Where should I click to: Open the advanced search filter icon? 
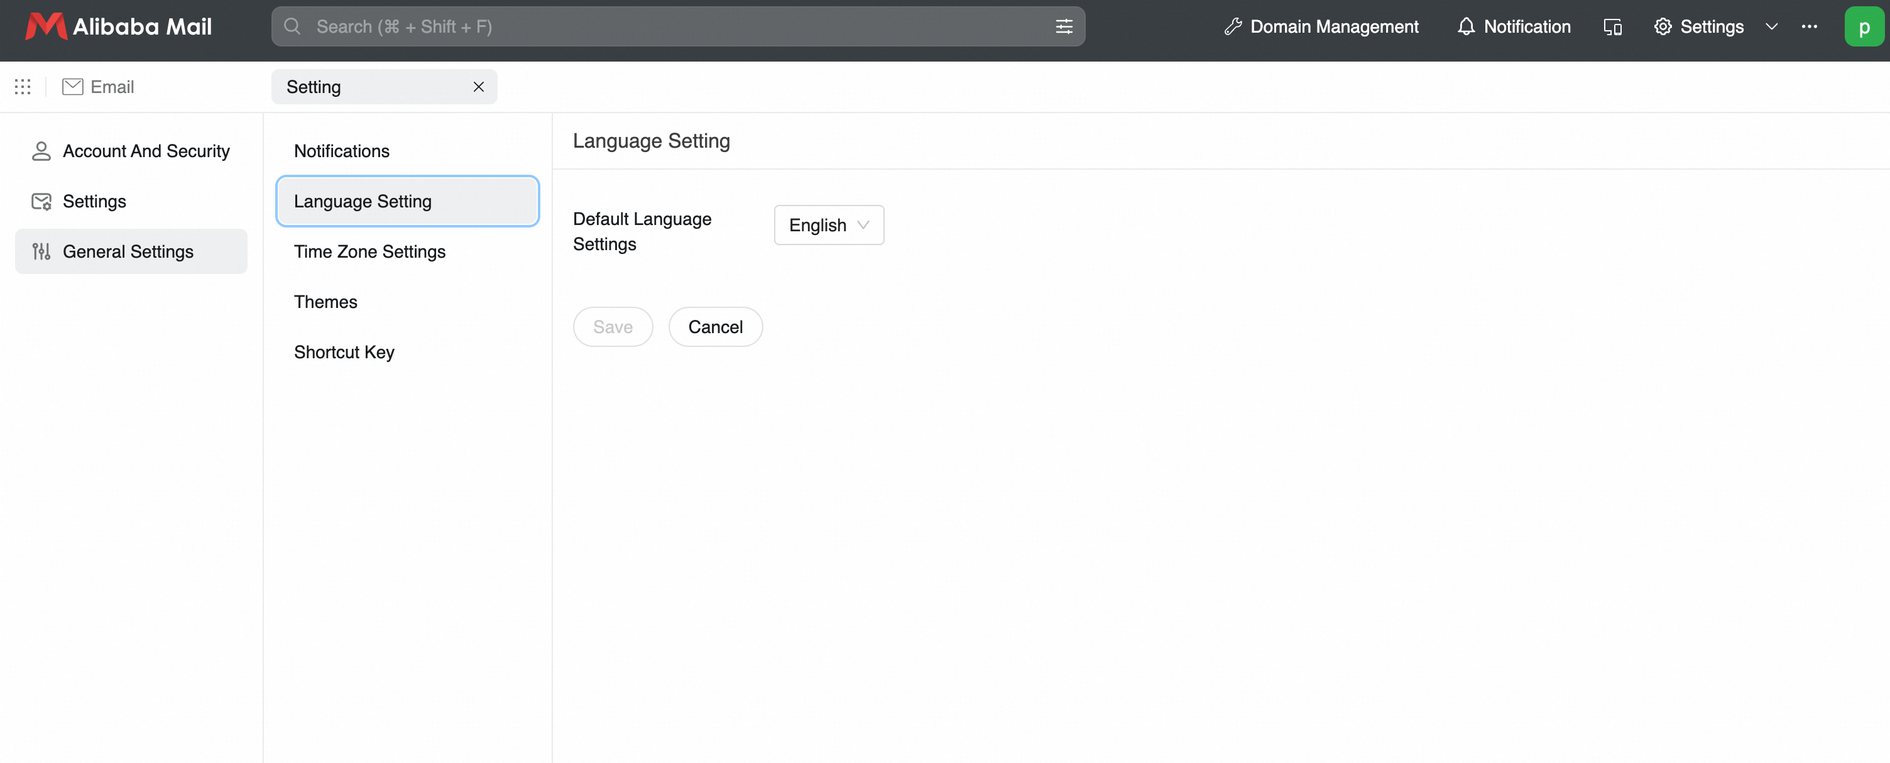pyautogui.click(x=1064, y=26)
